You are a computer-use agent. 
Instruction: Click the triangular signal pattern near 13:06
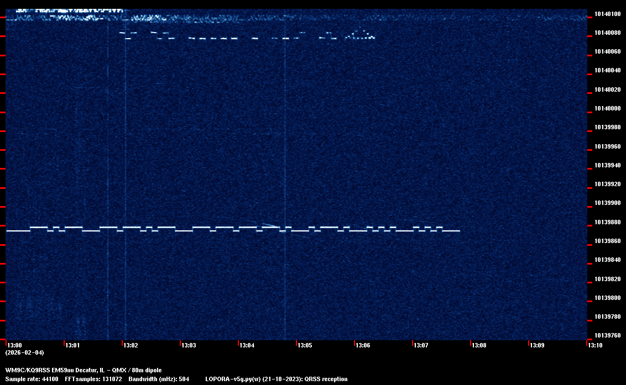click(x=361, y=34)
